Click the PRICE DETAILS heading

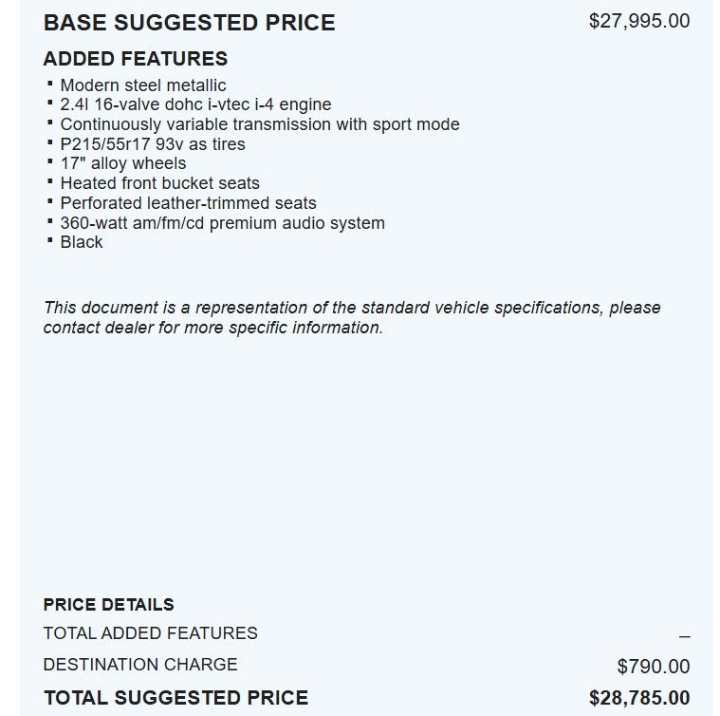pos(108,604)
